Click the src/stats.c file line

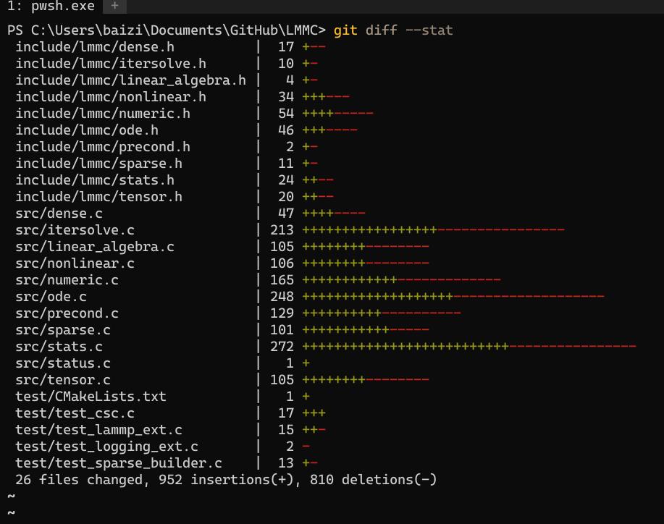326,347
